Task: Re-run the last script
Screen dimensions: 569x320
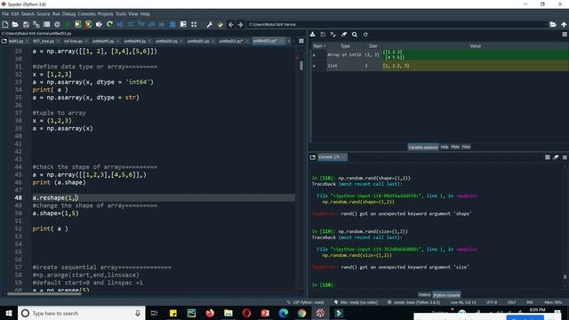Action: 109,24
